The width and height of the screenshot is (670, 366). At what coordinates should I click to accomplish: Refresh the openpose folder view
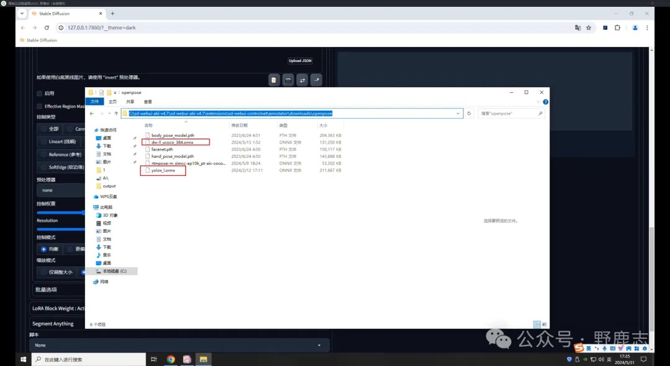469,113
